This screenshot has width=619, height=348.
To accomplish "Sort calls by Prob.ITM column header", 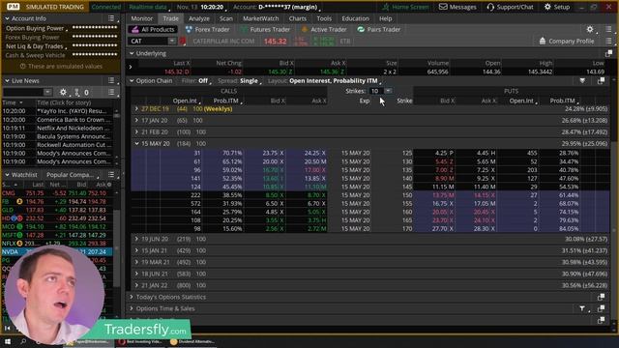I will (226, 101).
